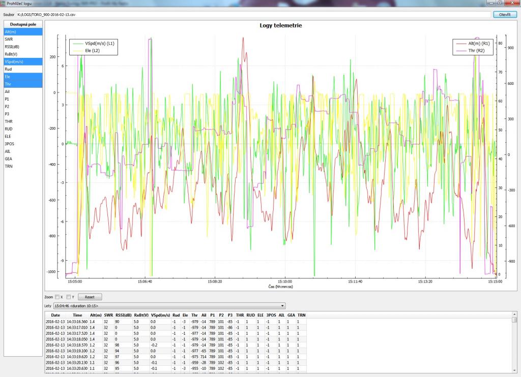Deselect Alt(m) in the available fields list
521x377 pixels.
point(23,32)
